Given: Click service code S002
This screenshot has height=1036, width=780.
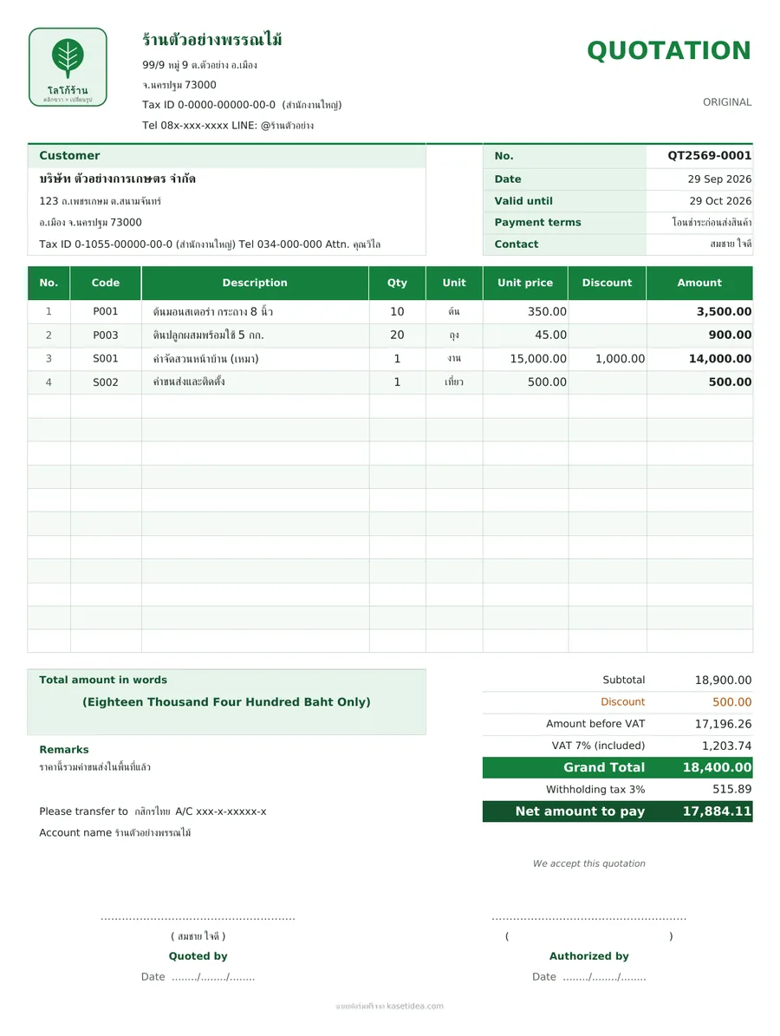Looking at the screenshot, I should pyautogui.click(x=105, y=382).
